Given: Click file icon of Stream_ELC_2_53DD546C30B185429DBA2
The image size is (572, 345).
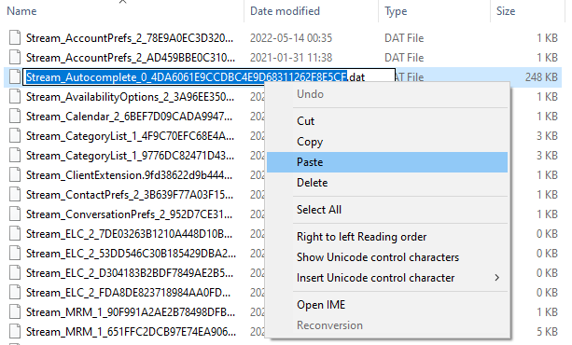Looking at the screenshot, I should (x=15, y=253).
